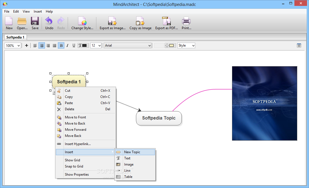Justify the text alignment
This screenshot has width=309, height=188.
(54, 45)
